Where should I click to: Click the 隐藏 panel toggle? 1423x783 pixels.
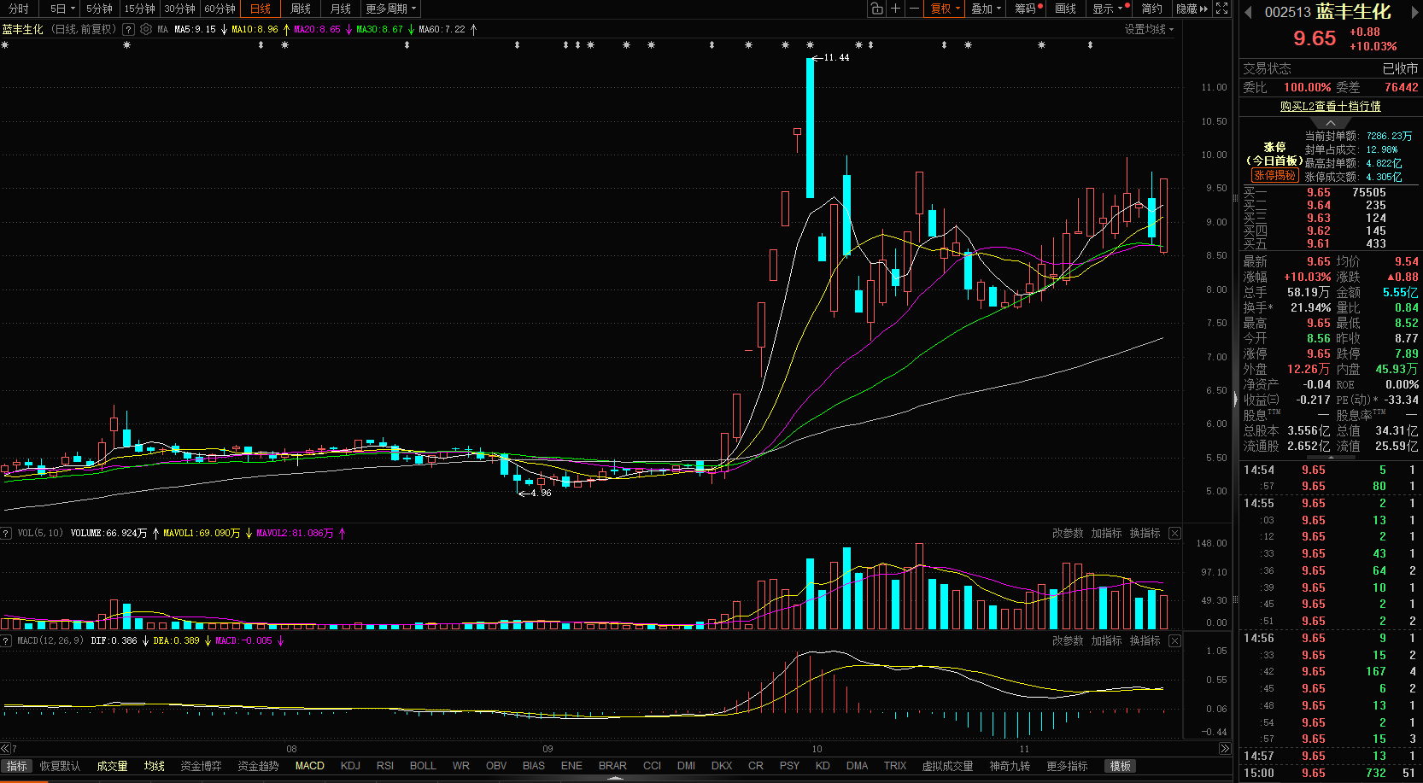click(1192, 9)
